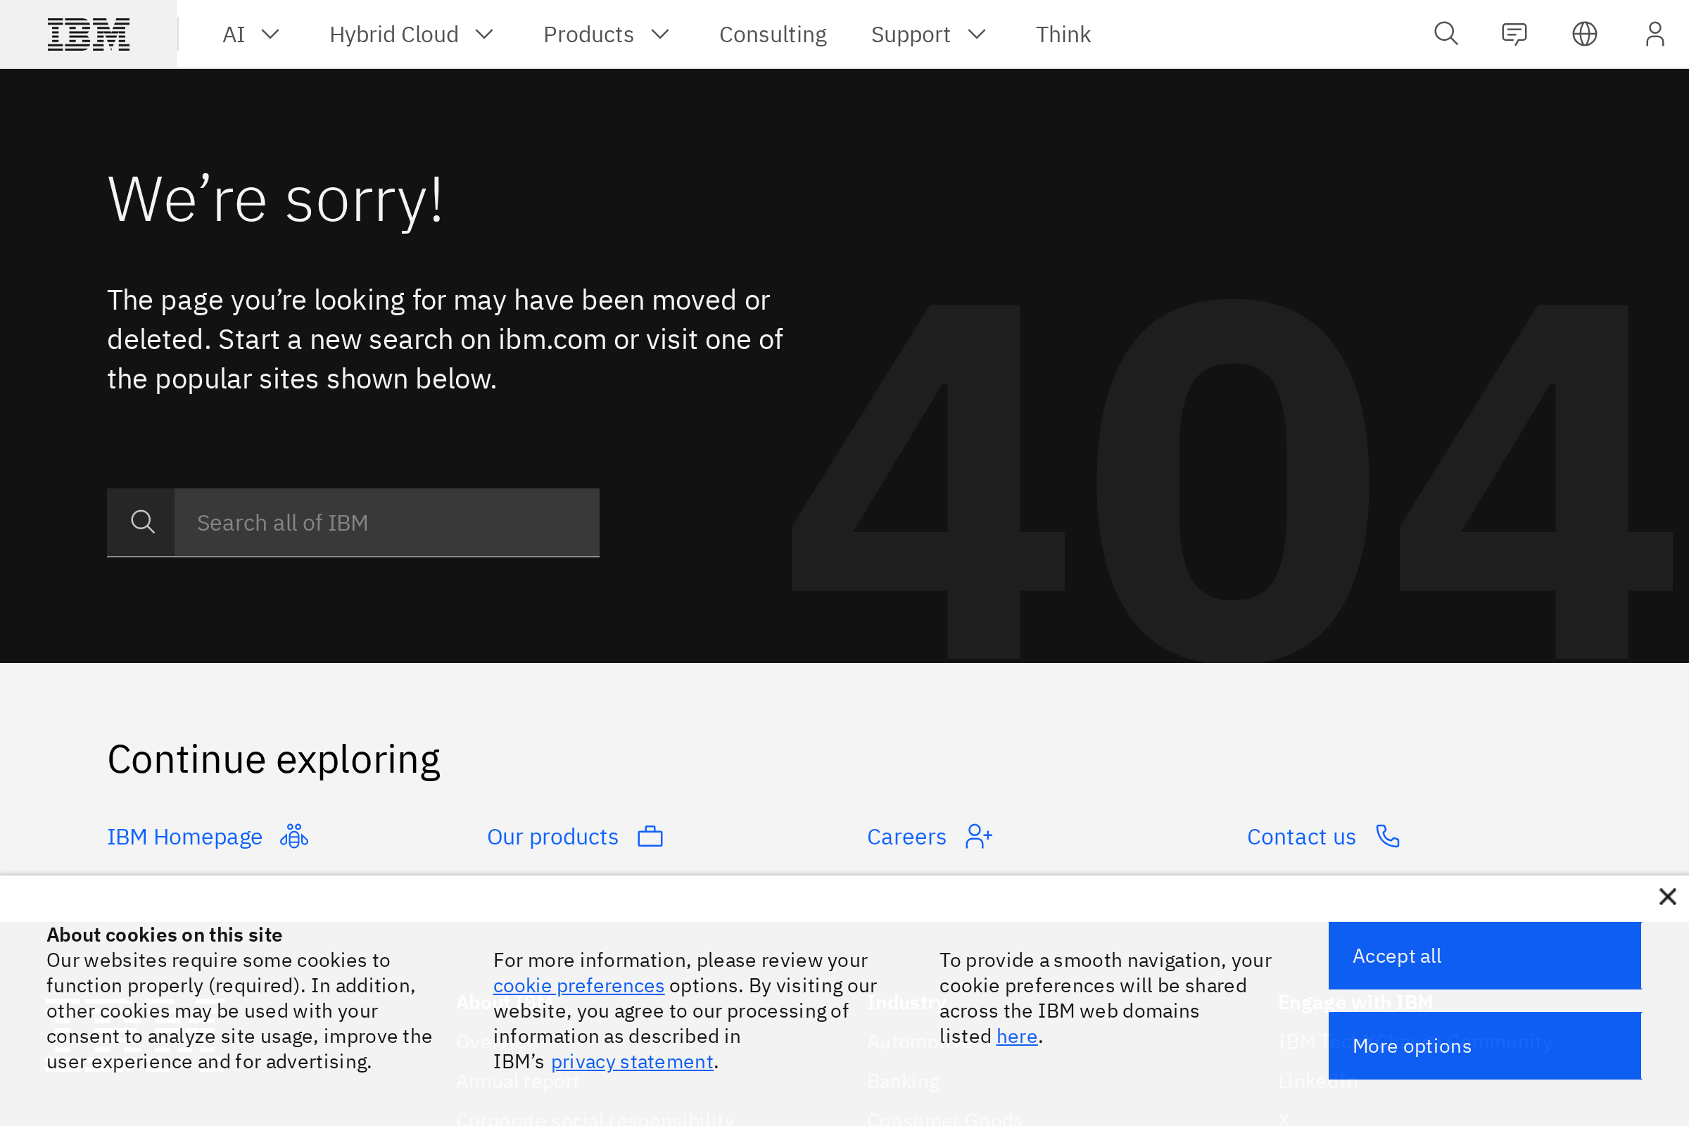
Task: Open the Hybrid Cloud navigation item
Action: point(393,34)
